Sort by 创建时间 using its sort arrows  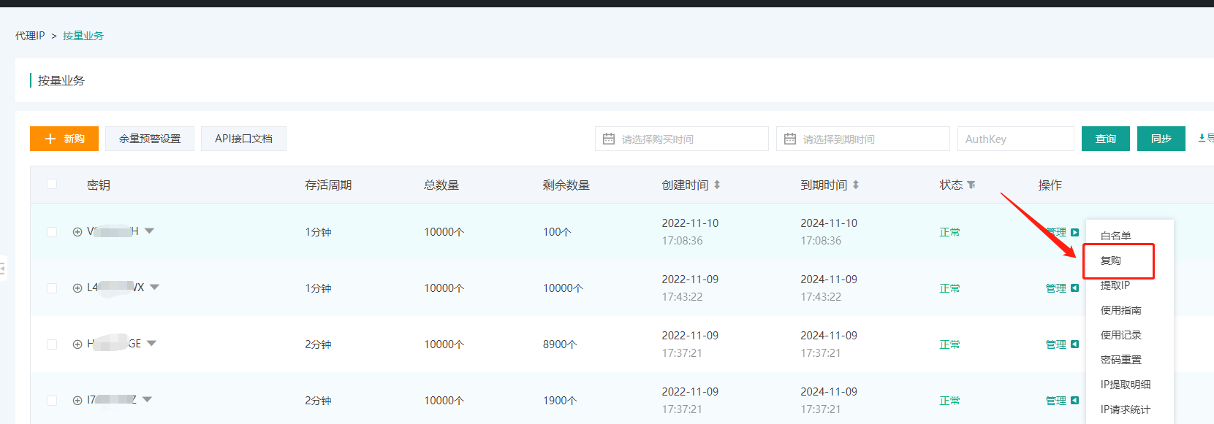(717, 185)
